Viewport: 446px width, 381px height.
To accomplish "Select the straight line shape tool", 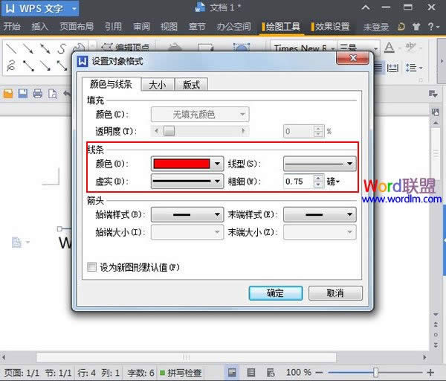I will pos(11,48).
